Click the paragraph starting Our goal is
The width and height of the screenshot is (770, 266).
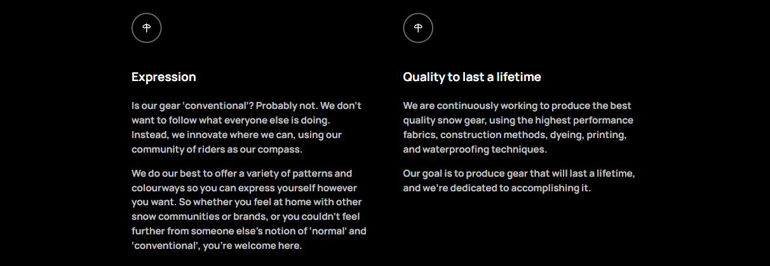518,180
